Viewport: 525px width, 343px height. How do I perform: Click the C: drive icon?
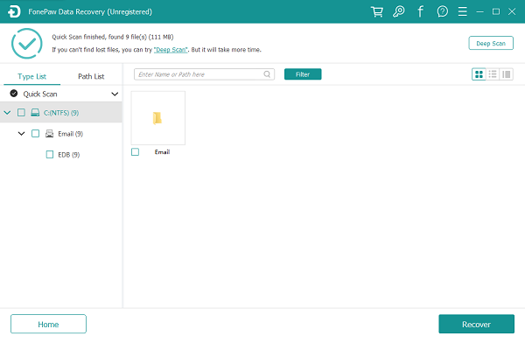click(x=35, y=113)
